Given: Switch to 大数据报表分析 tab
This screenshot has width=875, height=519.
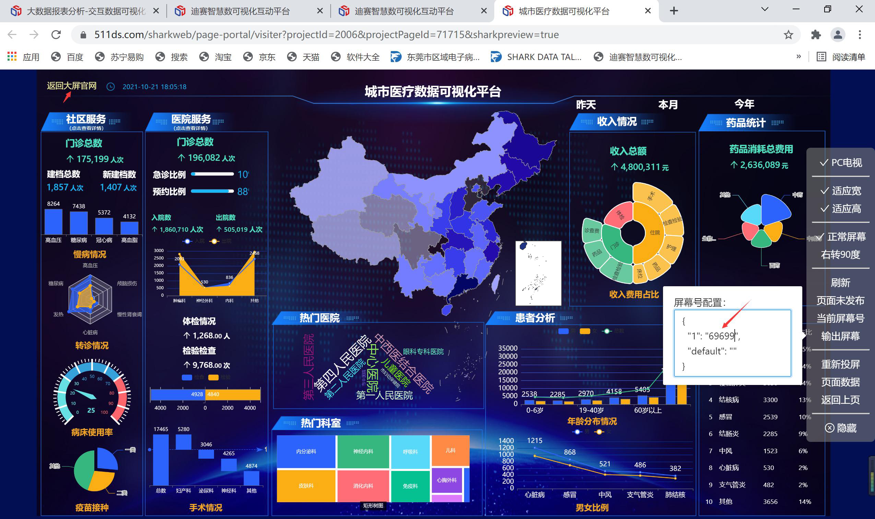Looking at the screenshot, I should pos(86,11).
